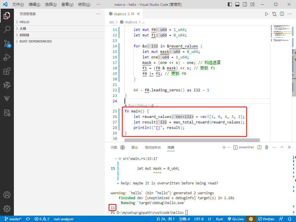Switch to 问题 problems tab

tap(114, 147)
